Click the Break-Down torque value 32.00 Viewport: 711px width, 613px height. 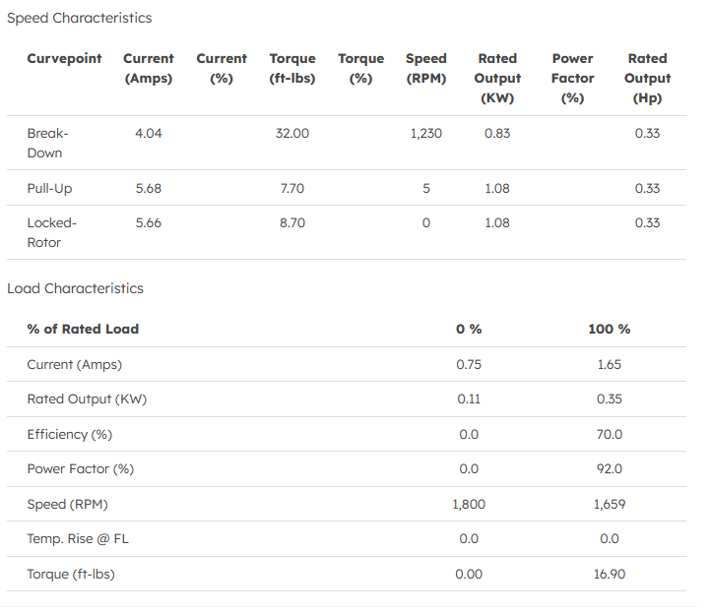[292, 133]
